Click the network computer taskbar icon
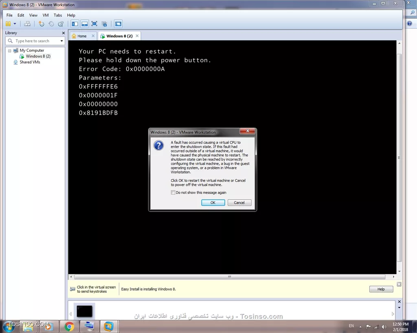The height and width of the screenshot is (333, 417). click(x=89, y=326)
